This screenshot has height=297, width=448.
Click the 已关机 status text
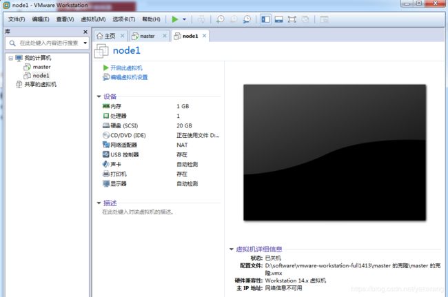tap(273, 258)
